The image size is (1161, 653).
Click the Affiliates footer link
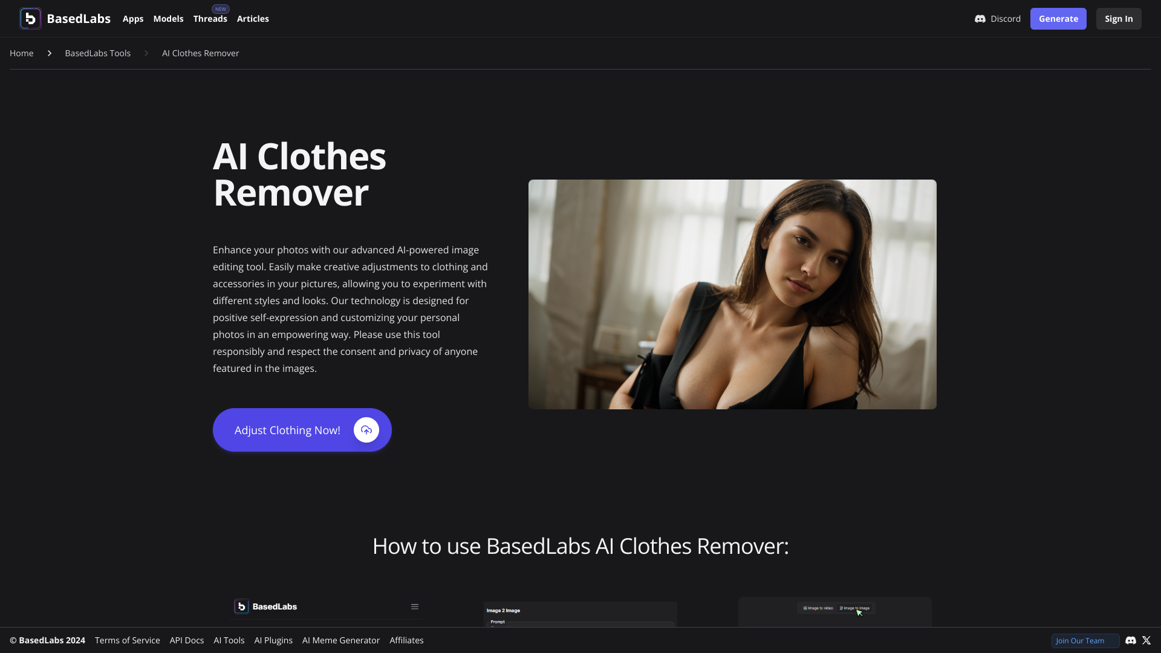point(407,640)
